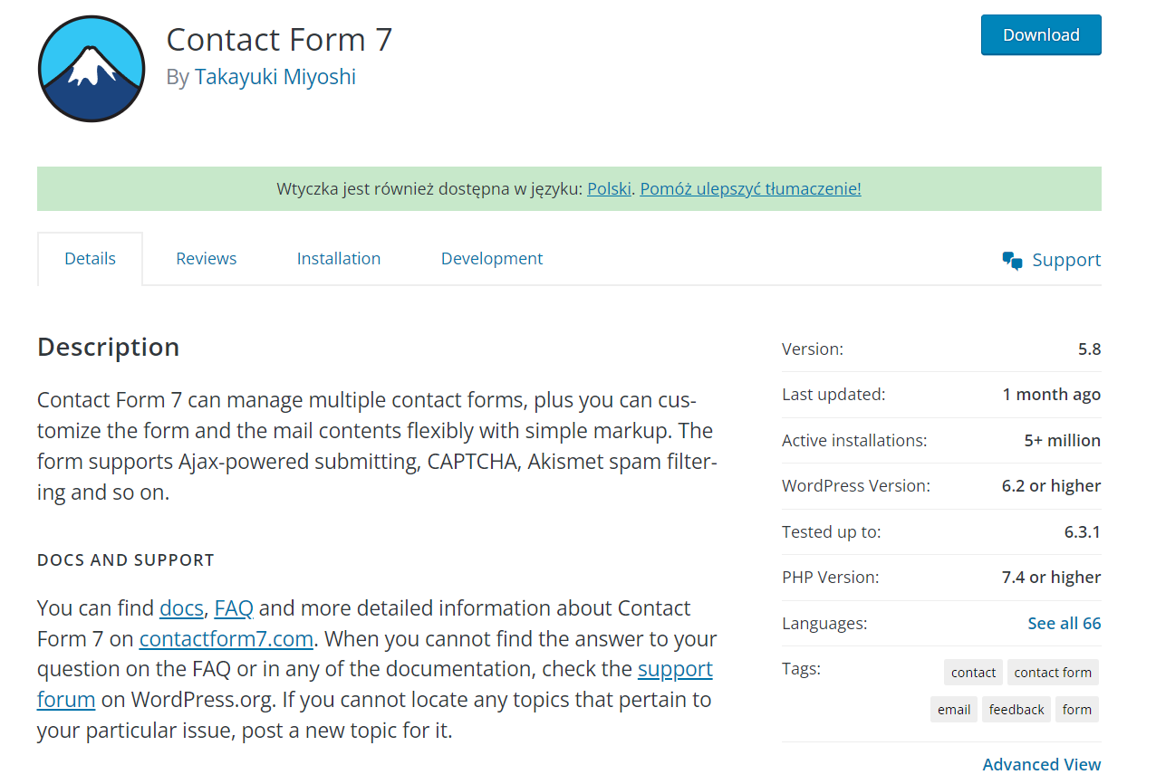
Task: Click the feedback tag
Action: pyautogui.click(x=1016, y=709)
